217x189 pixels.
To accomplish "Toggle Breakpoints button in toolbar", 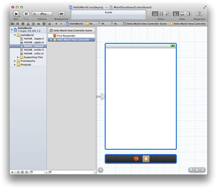I will pos(61,14).
